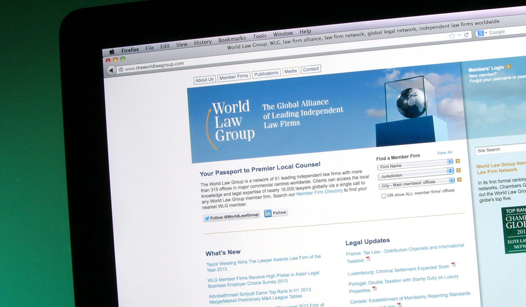Click the go arrow beside City dropdown
Image resolution: width=526 pixels, height=307 pixels.
[459, 179]
